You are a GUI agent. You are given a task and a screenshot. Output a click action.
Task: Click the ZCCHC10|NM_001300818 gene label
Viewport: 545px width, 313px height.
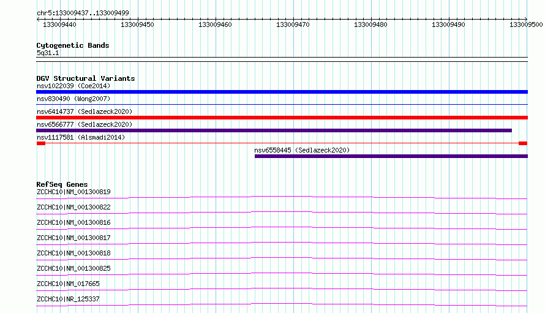pos(73,253)
